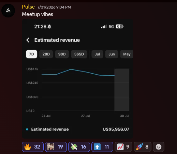Click the 21:28 clock in status bar
Viewport: 177px width, 154px height.
coord(40,27)
